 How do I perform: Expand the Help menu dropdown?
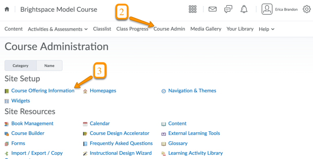pyautogui.click(x=267, y=29)
